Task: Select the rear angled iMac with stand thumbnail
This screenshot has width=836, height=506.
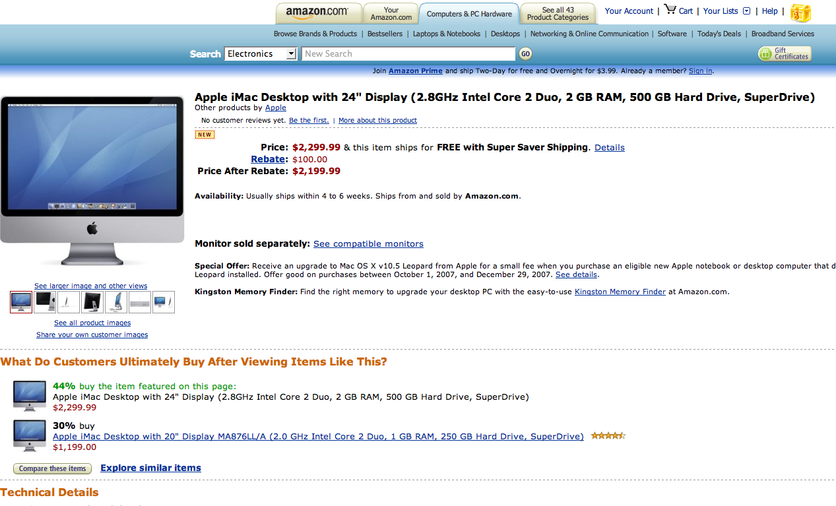Action: [92, 302]
